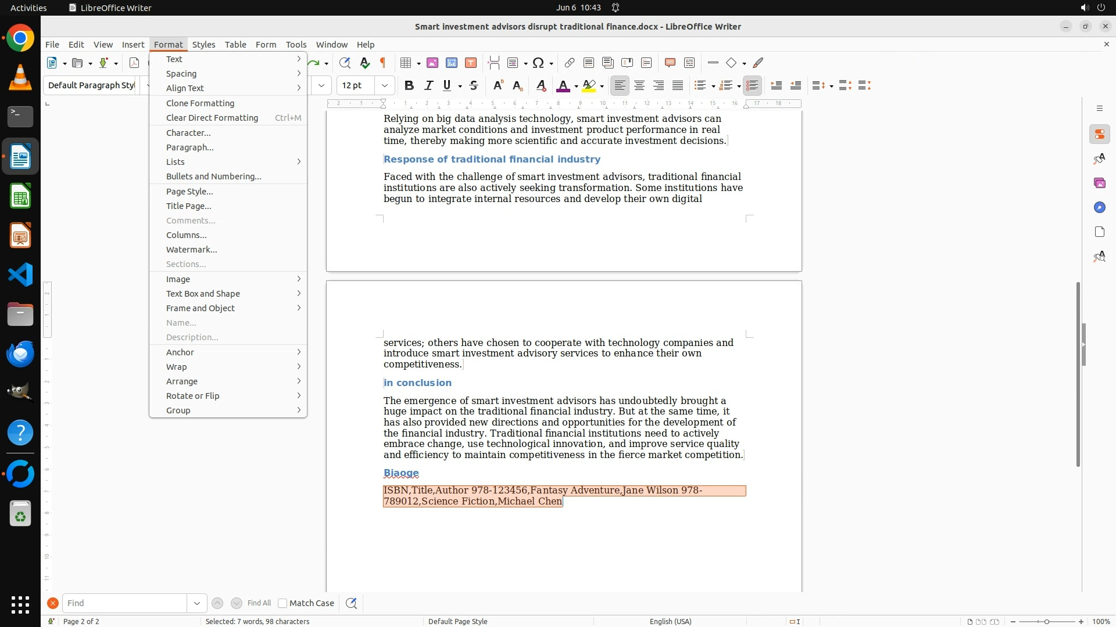Click the Italic formatting icon
The width and height of the screenshot is (1116, 627).
428,86
